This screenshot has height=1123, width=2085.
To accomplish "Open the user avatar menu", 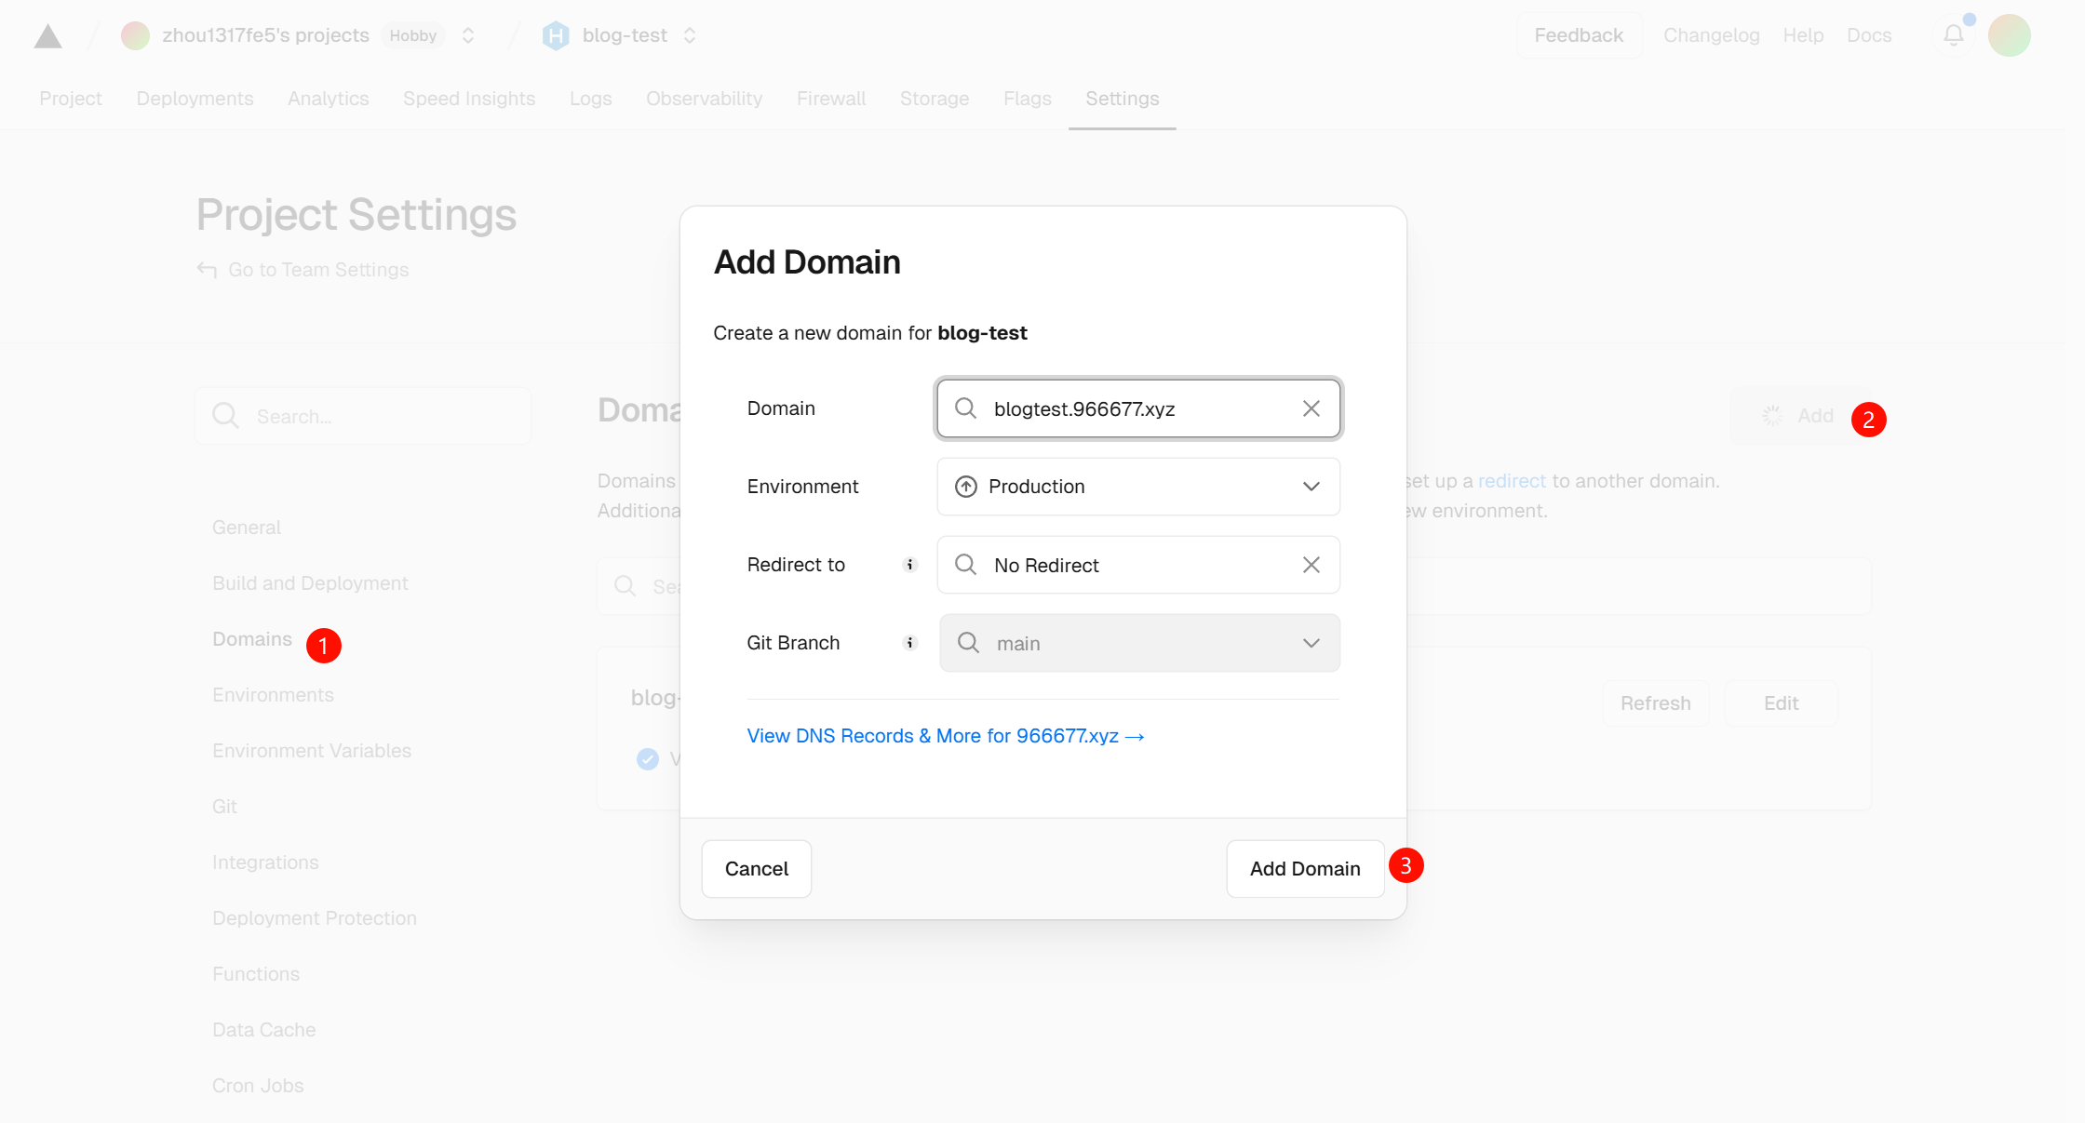I will (2010, 35).
